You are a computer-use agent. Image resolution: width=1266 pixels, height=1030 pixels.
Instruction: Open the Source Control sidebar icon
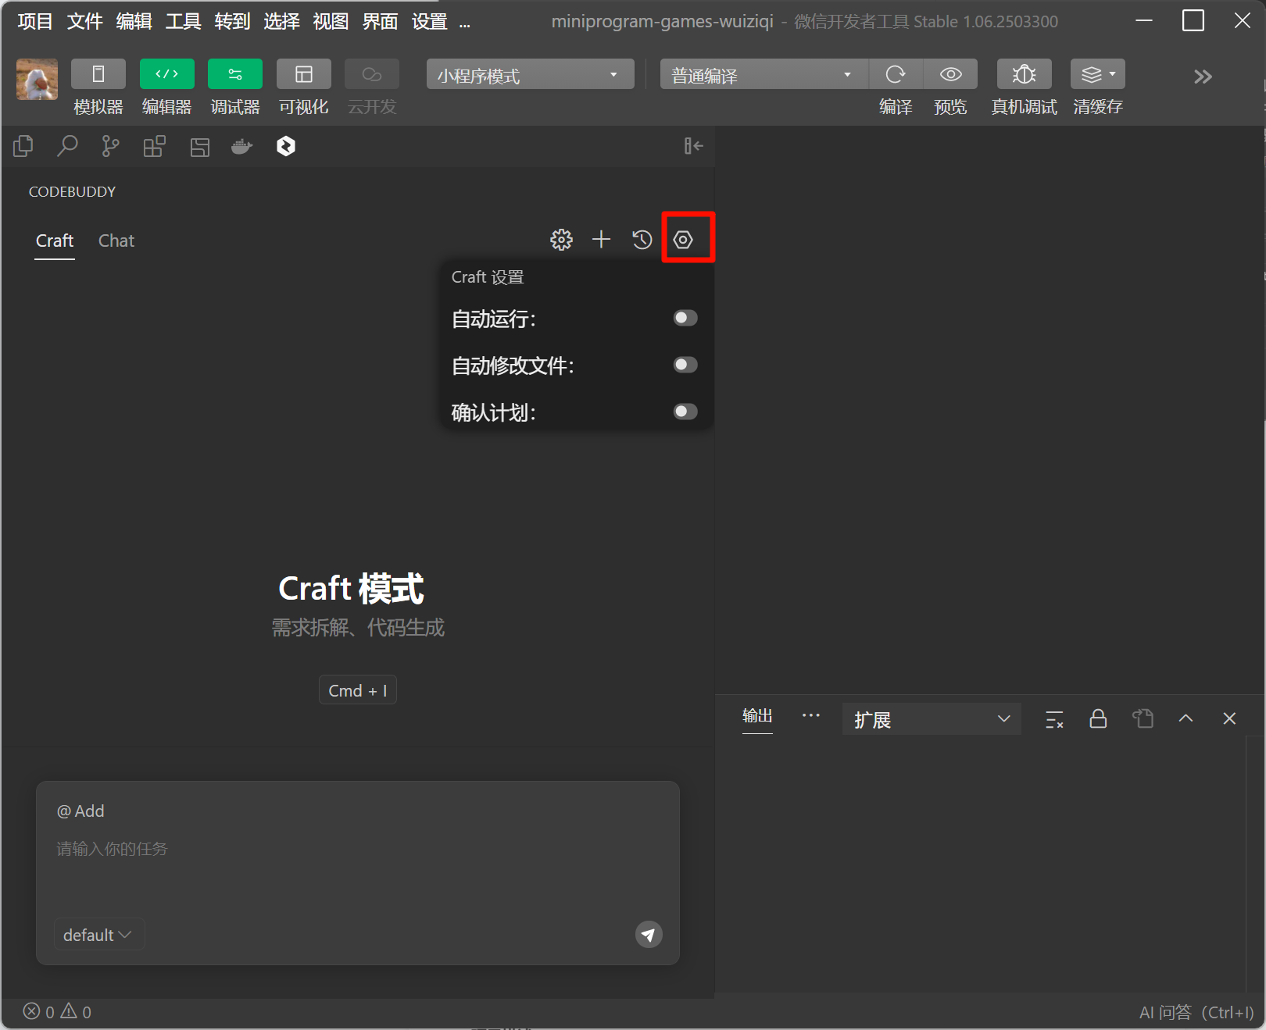(x=111, y=146)
